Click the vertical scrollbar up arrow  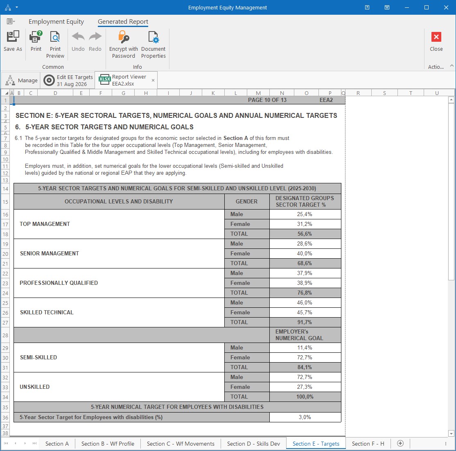click(451, 100)
